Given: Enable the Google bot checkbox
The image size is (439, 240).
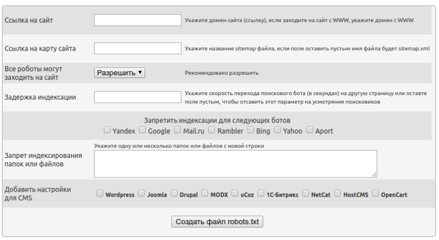Looking at the screenshot, I should point(142,130).
